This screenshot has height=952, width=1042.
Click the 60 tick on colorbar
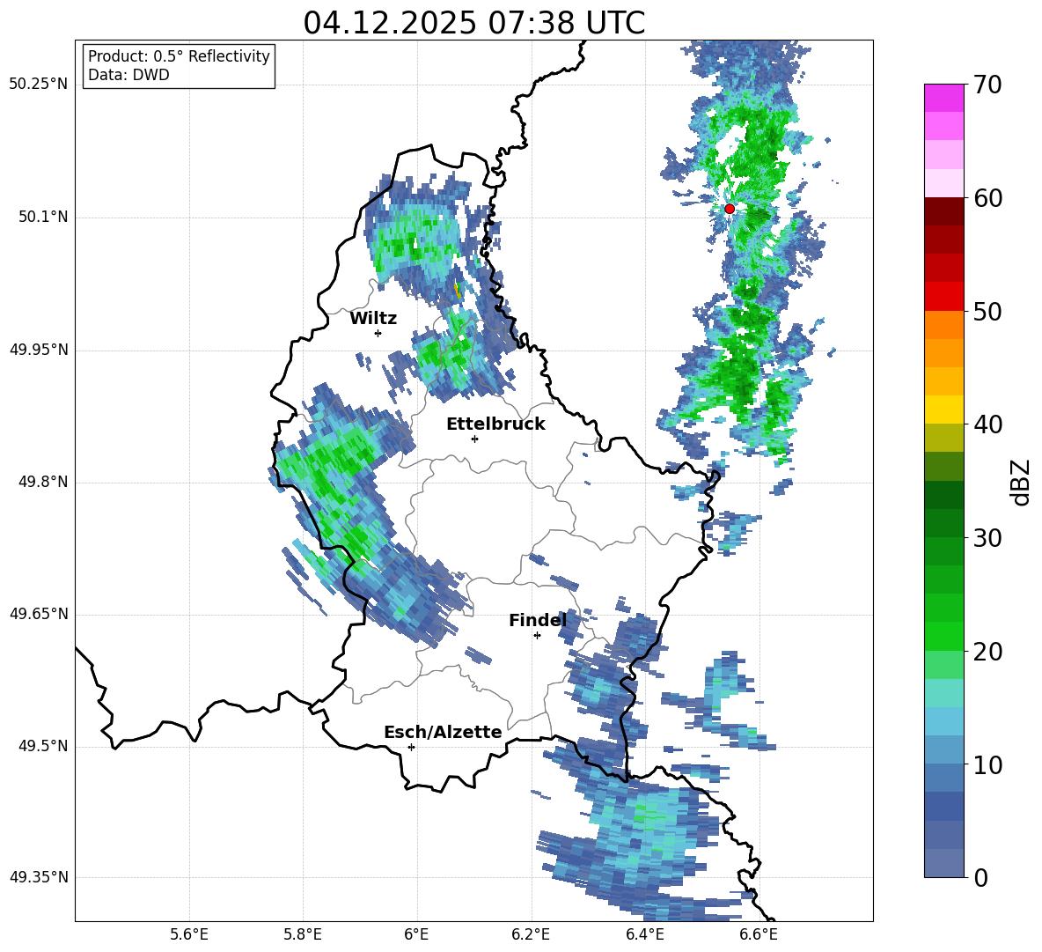click(987, 198)
